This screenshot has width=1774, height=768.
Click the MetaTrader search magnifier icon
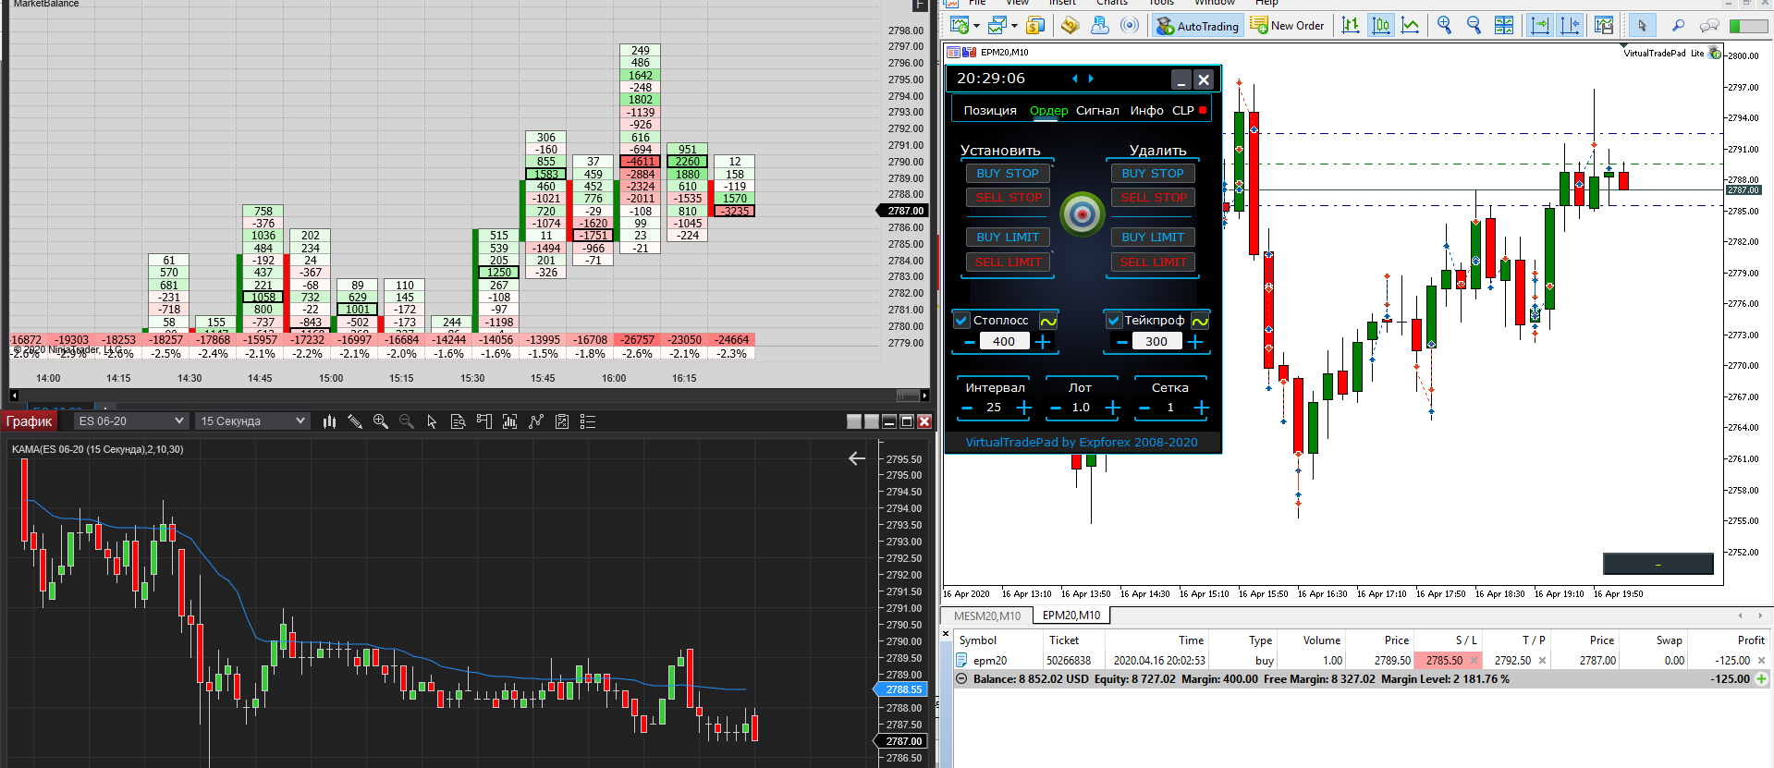(x=1679, y=26)
